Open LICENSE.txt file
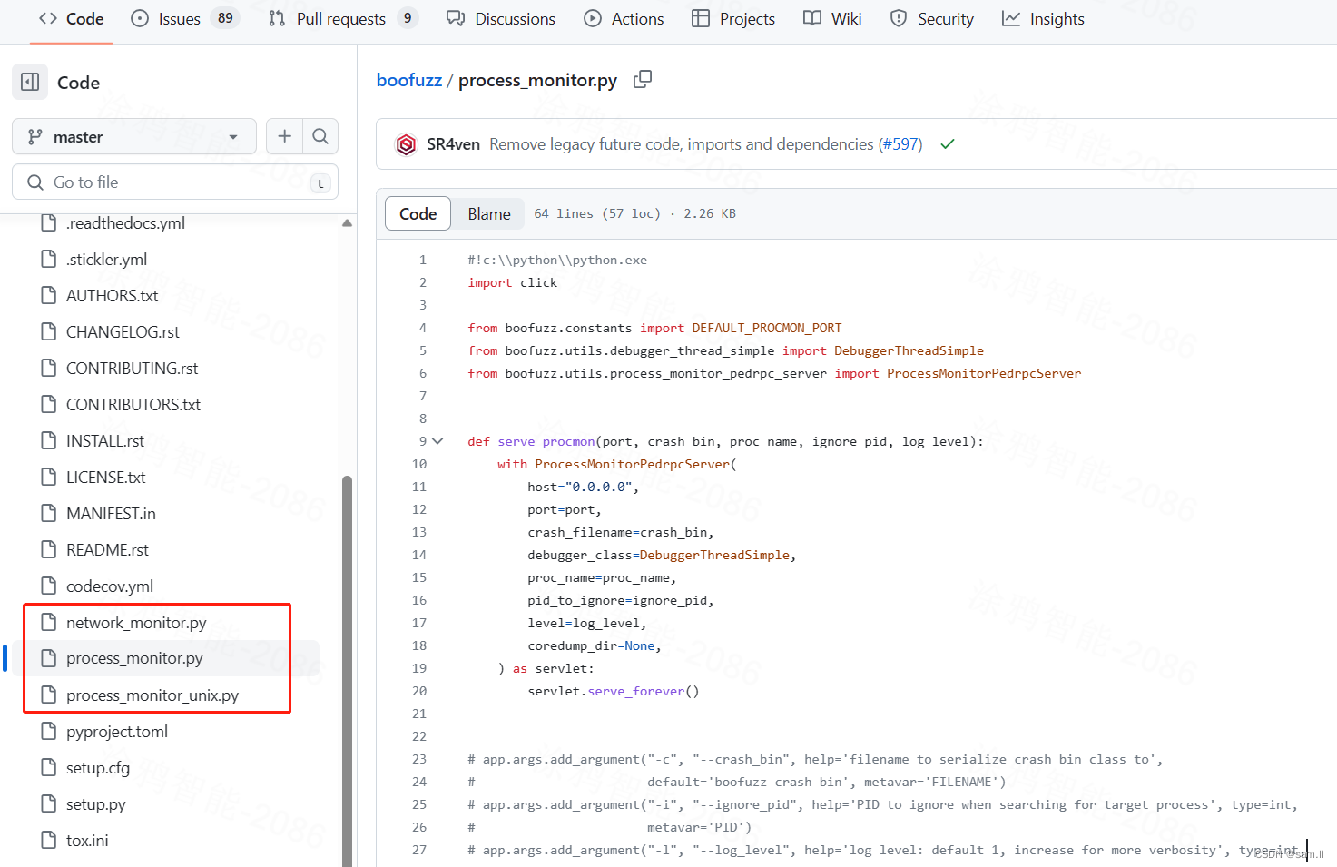1337x867 pixels. pyautogui.click(x=105, y=478)
